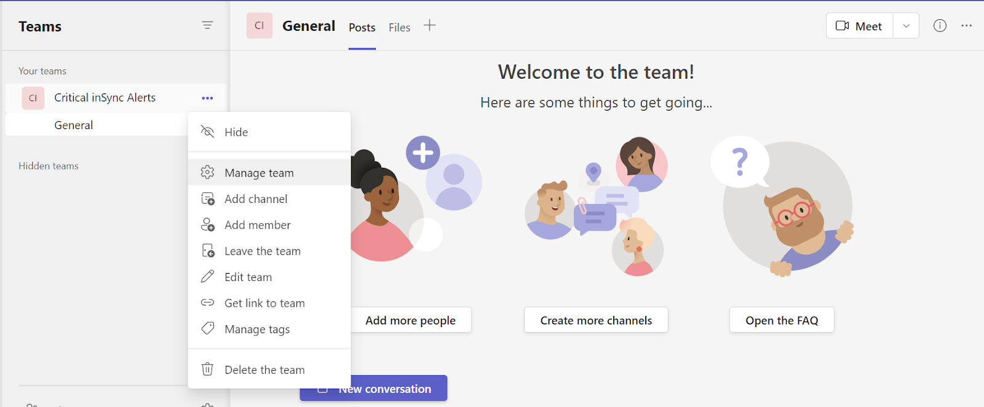
Task: Click the add people illustration
Action: coord(416,199)
